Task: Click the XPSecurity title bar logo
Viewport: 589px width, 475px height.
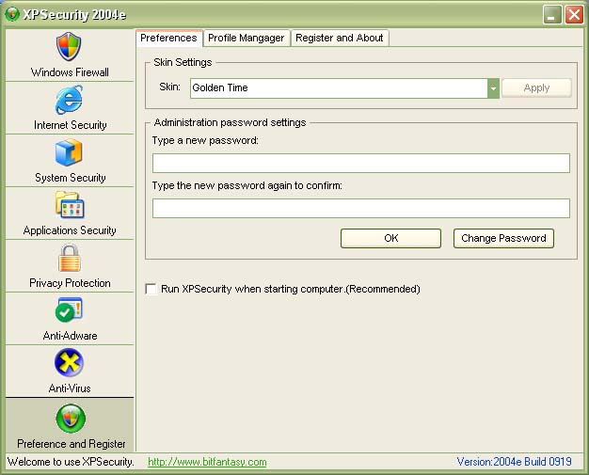Action: [12, 14]
